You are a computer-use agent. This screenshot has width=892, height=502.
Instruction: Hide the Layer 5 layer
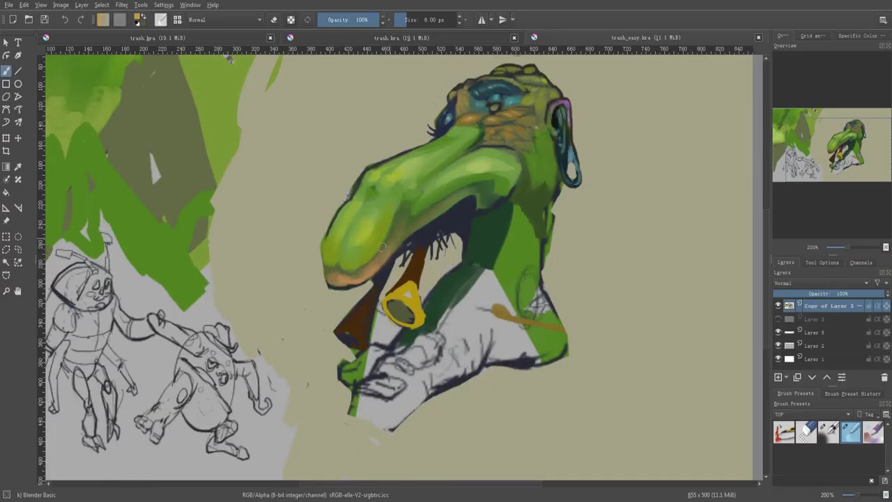click(x=778, y=333)
